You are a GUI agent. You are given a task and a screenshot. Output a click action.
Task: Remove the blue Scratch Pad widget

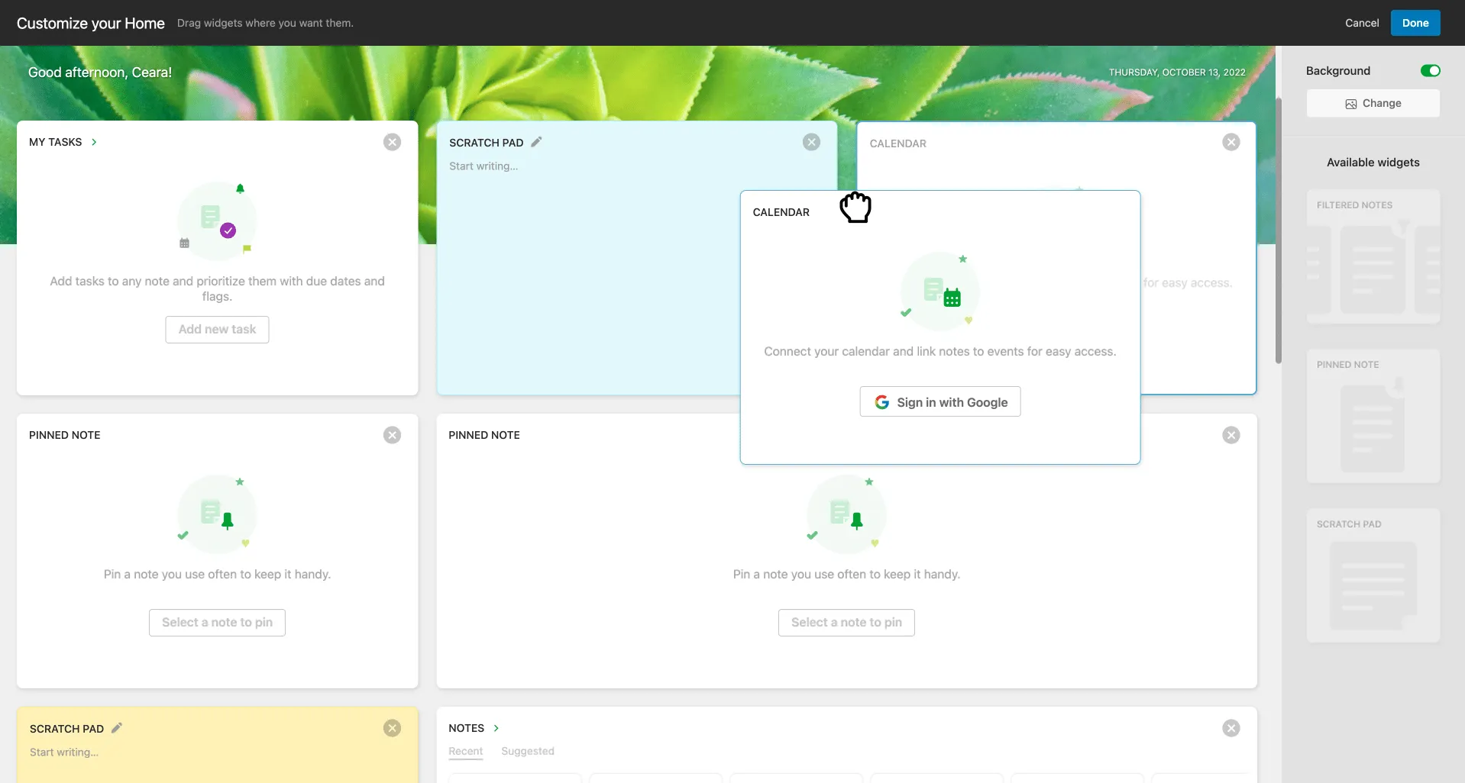pyautogui.click(x=811, y=141)
